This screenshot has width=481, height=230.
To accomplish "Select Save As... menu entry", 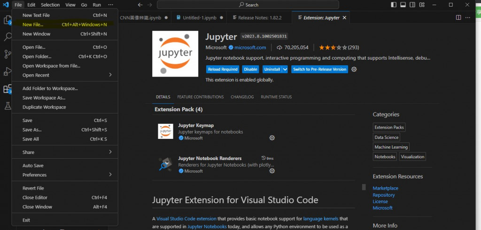I will [x=65, y=130].
